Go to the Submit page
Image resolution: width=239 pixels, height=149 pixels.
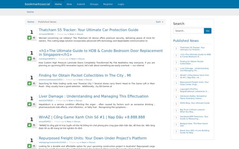coord(81,4)
